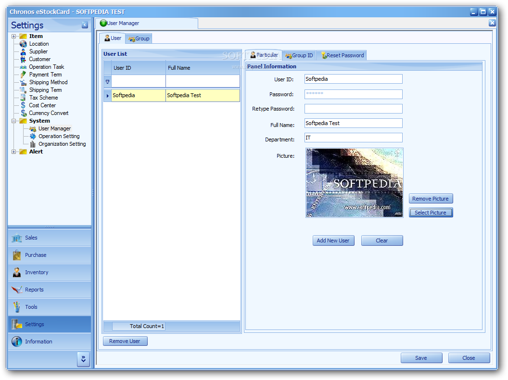Viewport: 508px width, 380px height.
Task: Click the Information blue circle icon
Action: click(16, 342)
